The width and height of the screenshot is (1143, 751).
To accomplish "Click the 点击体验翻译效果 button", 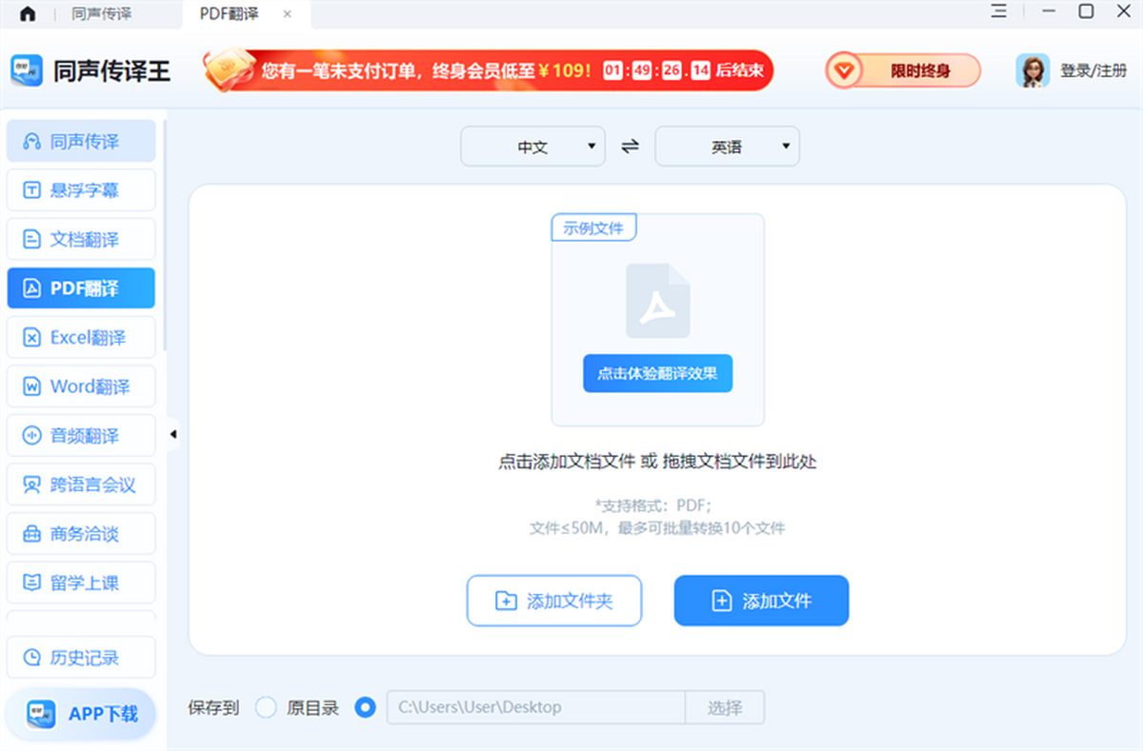I will 657,374.
